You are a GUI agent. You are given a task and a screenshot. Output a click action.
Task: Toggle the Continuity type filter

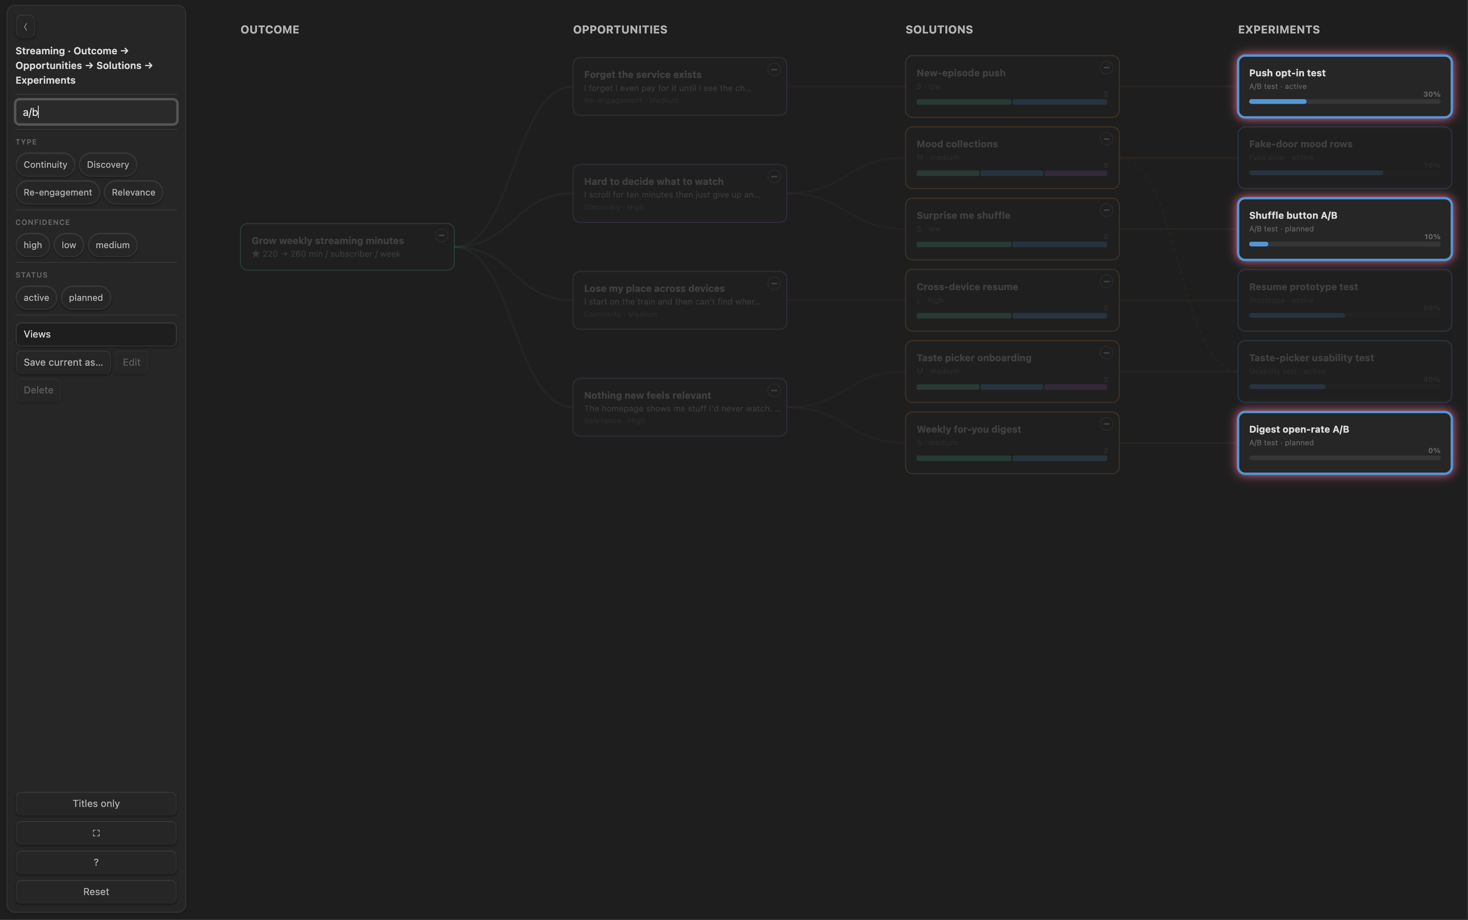coord(45,164)
